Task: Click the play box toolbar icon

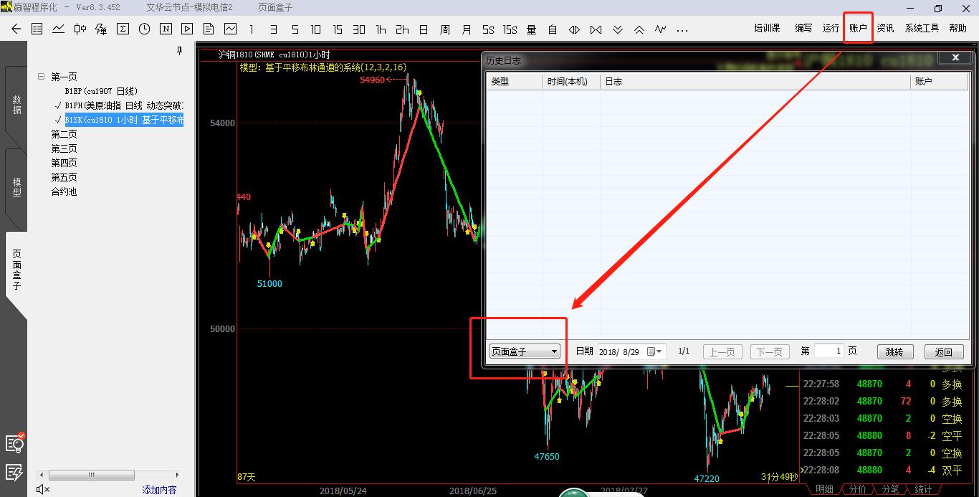Action: 187,29
